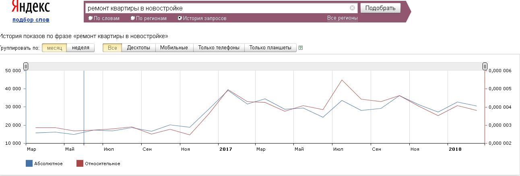The image size is (520, 176).
Task: Show 'Только планшеты' statistics
Action: (270, 48)
